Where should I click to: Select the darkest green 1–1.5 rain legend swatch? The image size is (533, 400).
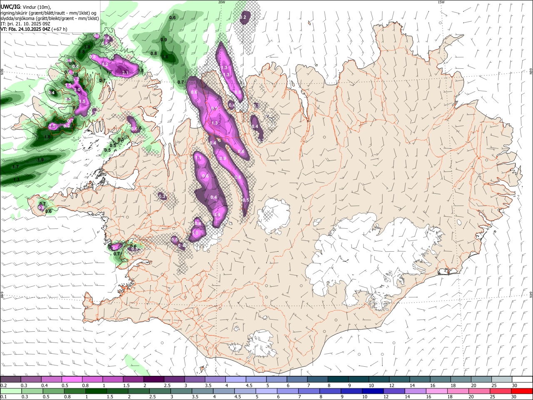tap(96, 391)
